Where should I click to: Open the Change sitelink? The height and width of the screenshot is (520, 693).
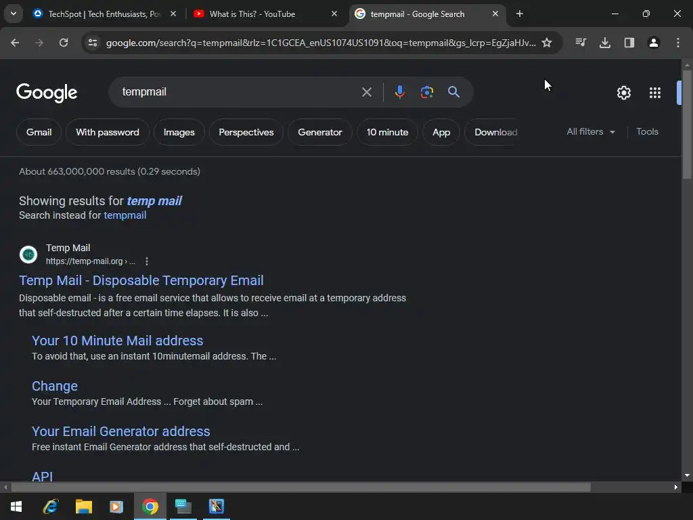pos(55,386)
